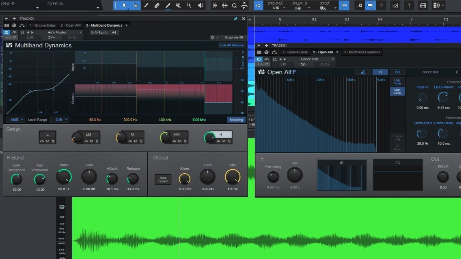Switch to the 1 - Groove Delay tab
Screen dimensions: 461x259
tap(42, 26)
